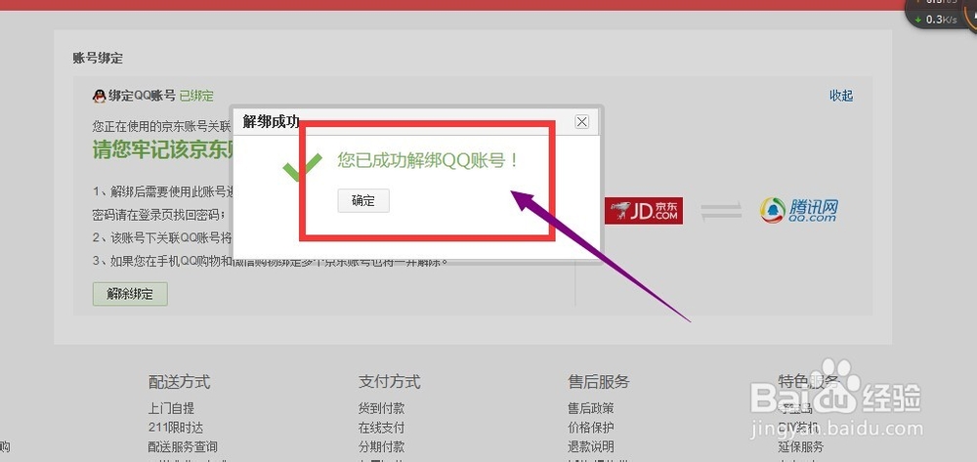Click the 支付方式 heading
The image size is (977, 462).
390,381
